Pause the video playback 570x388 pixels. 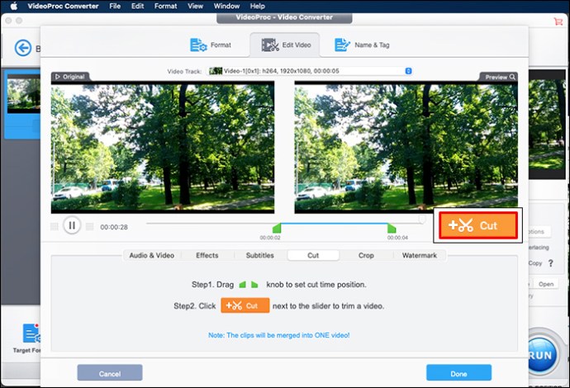click(x=72, y=225)
